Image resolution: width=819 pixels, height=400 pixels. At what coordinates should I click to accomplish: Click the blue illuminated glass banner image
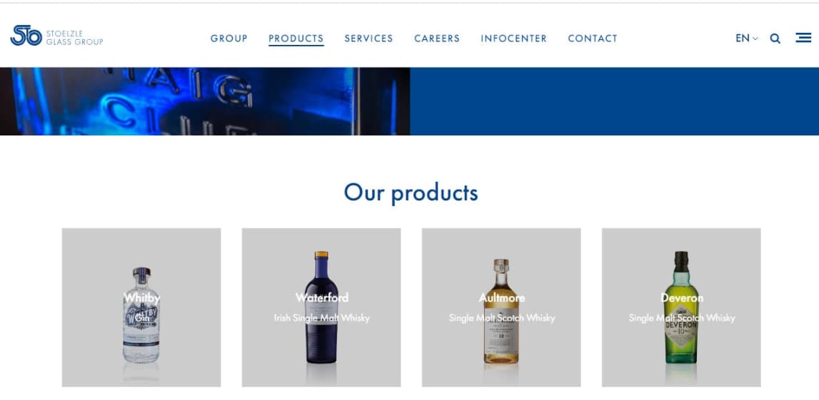205,101
